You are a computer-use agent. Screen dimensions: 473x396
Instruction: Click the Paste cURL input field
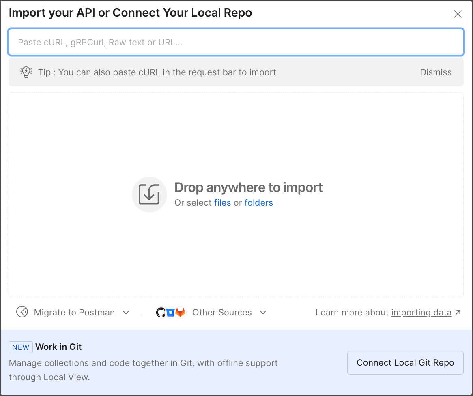(x=236, y=42)
